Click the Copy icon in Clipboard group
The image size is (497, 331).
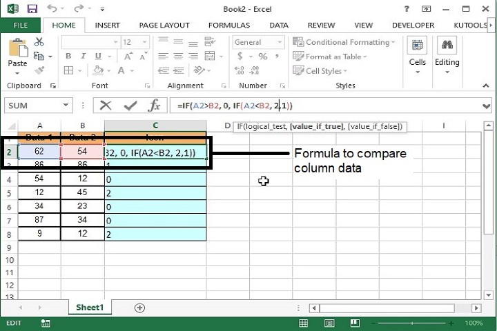39,56
